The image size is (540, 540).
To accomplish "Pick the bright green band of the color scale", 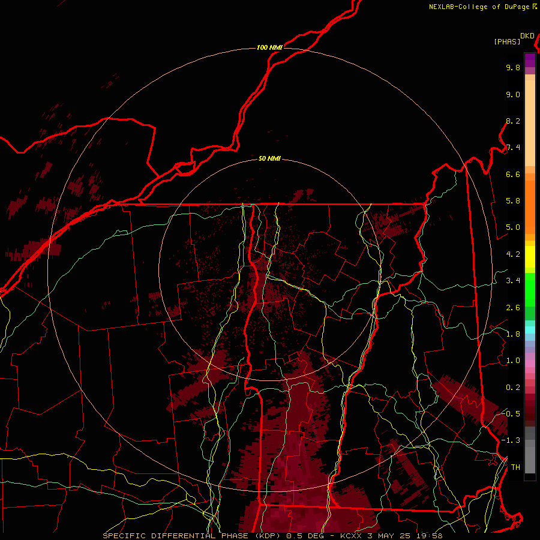I will point(530,290).
